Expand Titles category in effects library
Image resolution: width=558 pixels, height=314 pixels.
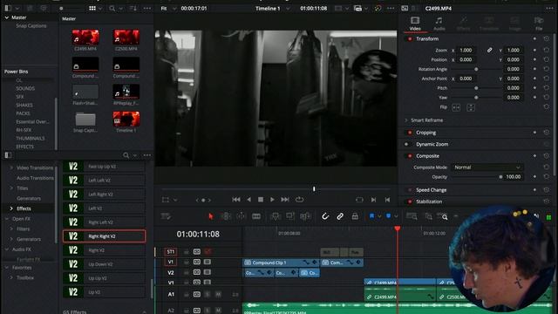[x=11, y=188]
